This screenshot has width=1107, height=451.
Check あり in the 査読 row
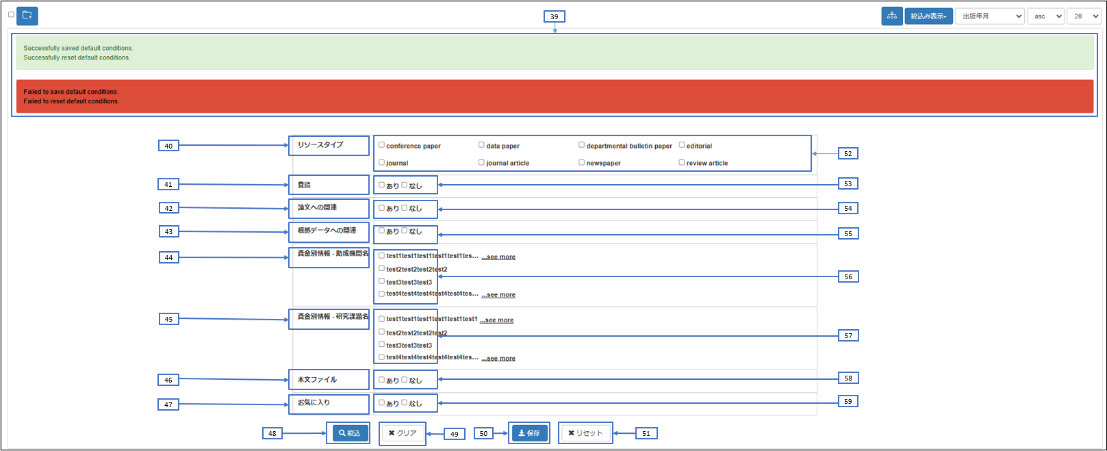(x=382, y=185)
